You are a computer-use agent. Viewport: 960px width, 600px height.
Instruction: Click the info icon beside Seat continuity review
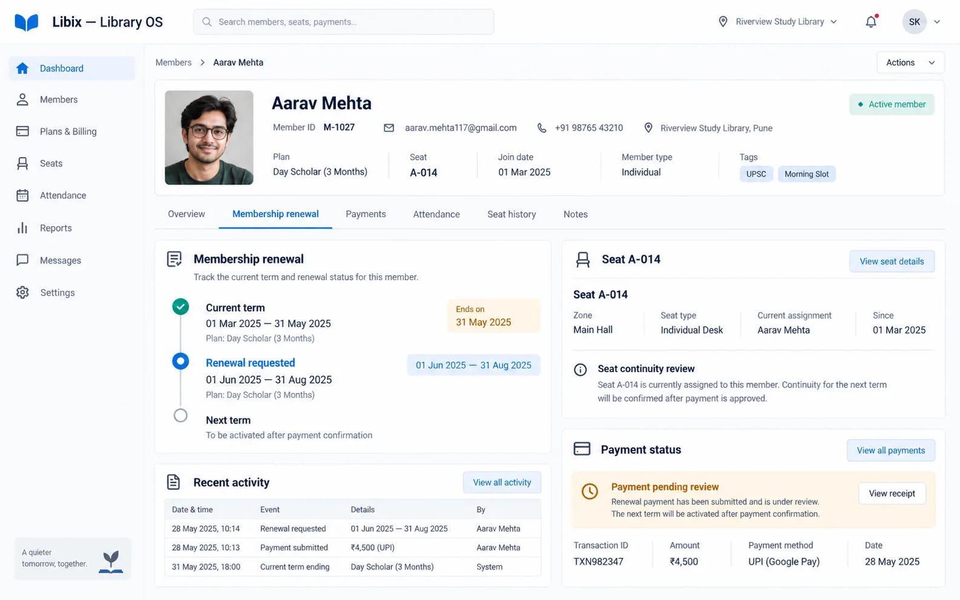pos(580,370)
